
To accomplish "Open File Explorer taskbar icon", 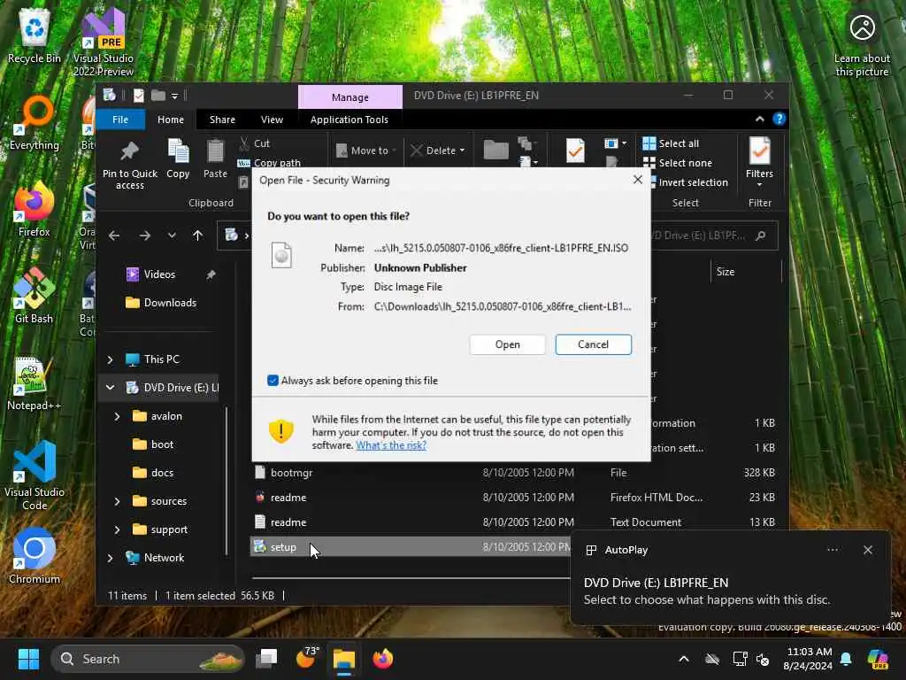I will tap(344, 659).
